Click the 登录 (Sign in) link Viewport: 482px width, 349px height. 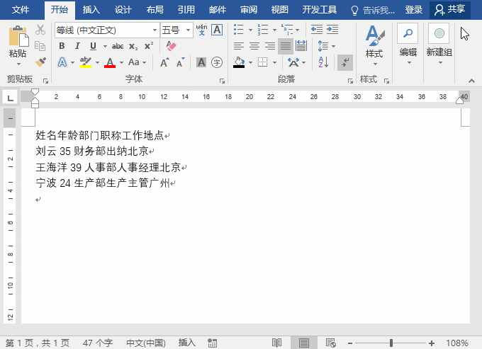(x=413, y=10)
